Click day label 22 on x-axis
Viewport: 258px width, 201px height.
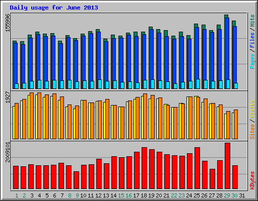click(174, 195)
